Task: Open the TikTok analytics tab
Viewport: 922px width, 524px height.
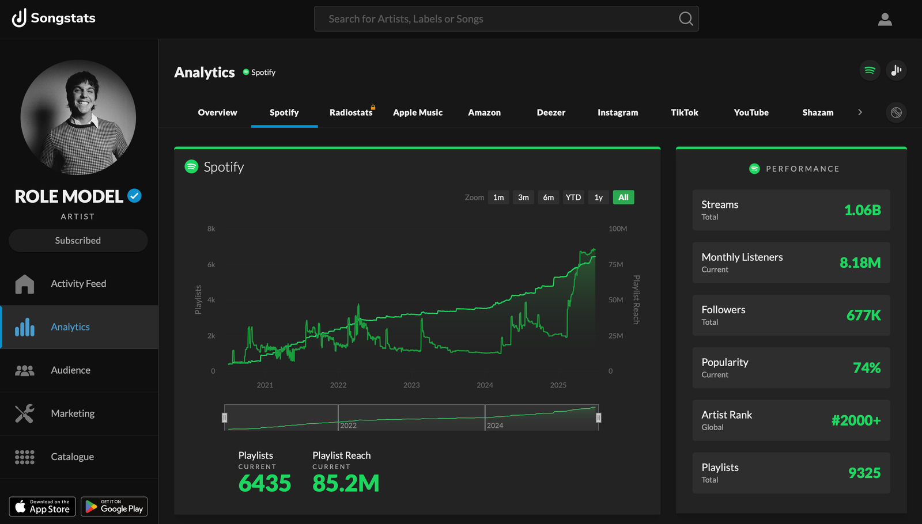Action: tap(684, 112)
